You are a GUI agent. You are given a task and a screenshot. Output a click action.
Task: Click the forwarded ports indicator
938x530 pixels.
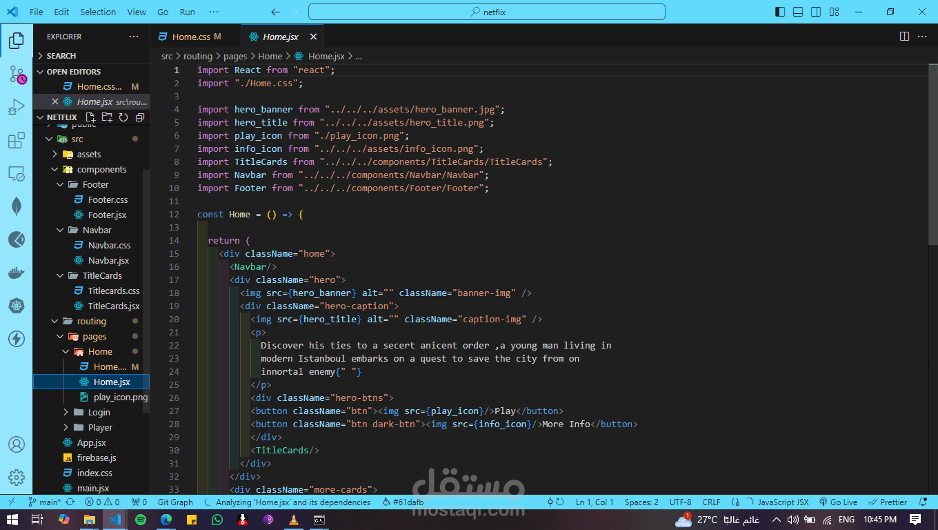click(139, 502)
